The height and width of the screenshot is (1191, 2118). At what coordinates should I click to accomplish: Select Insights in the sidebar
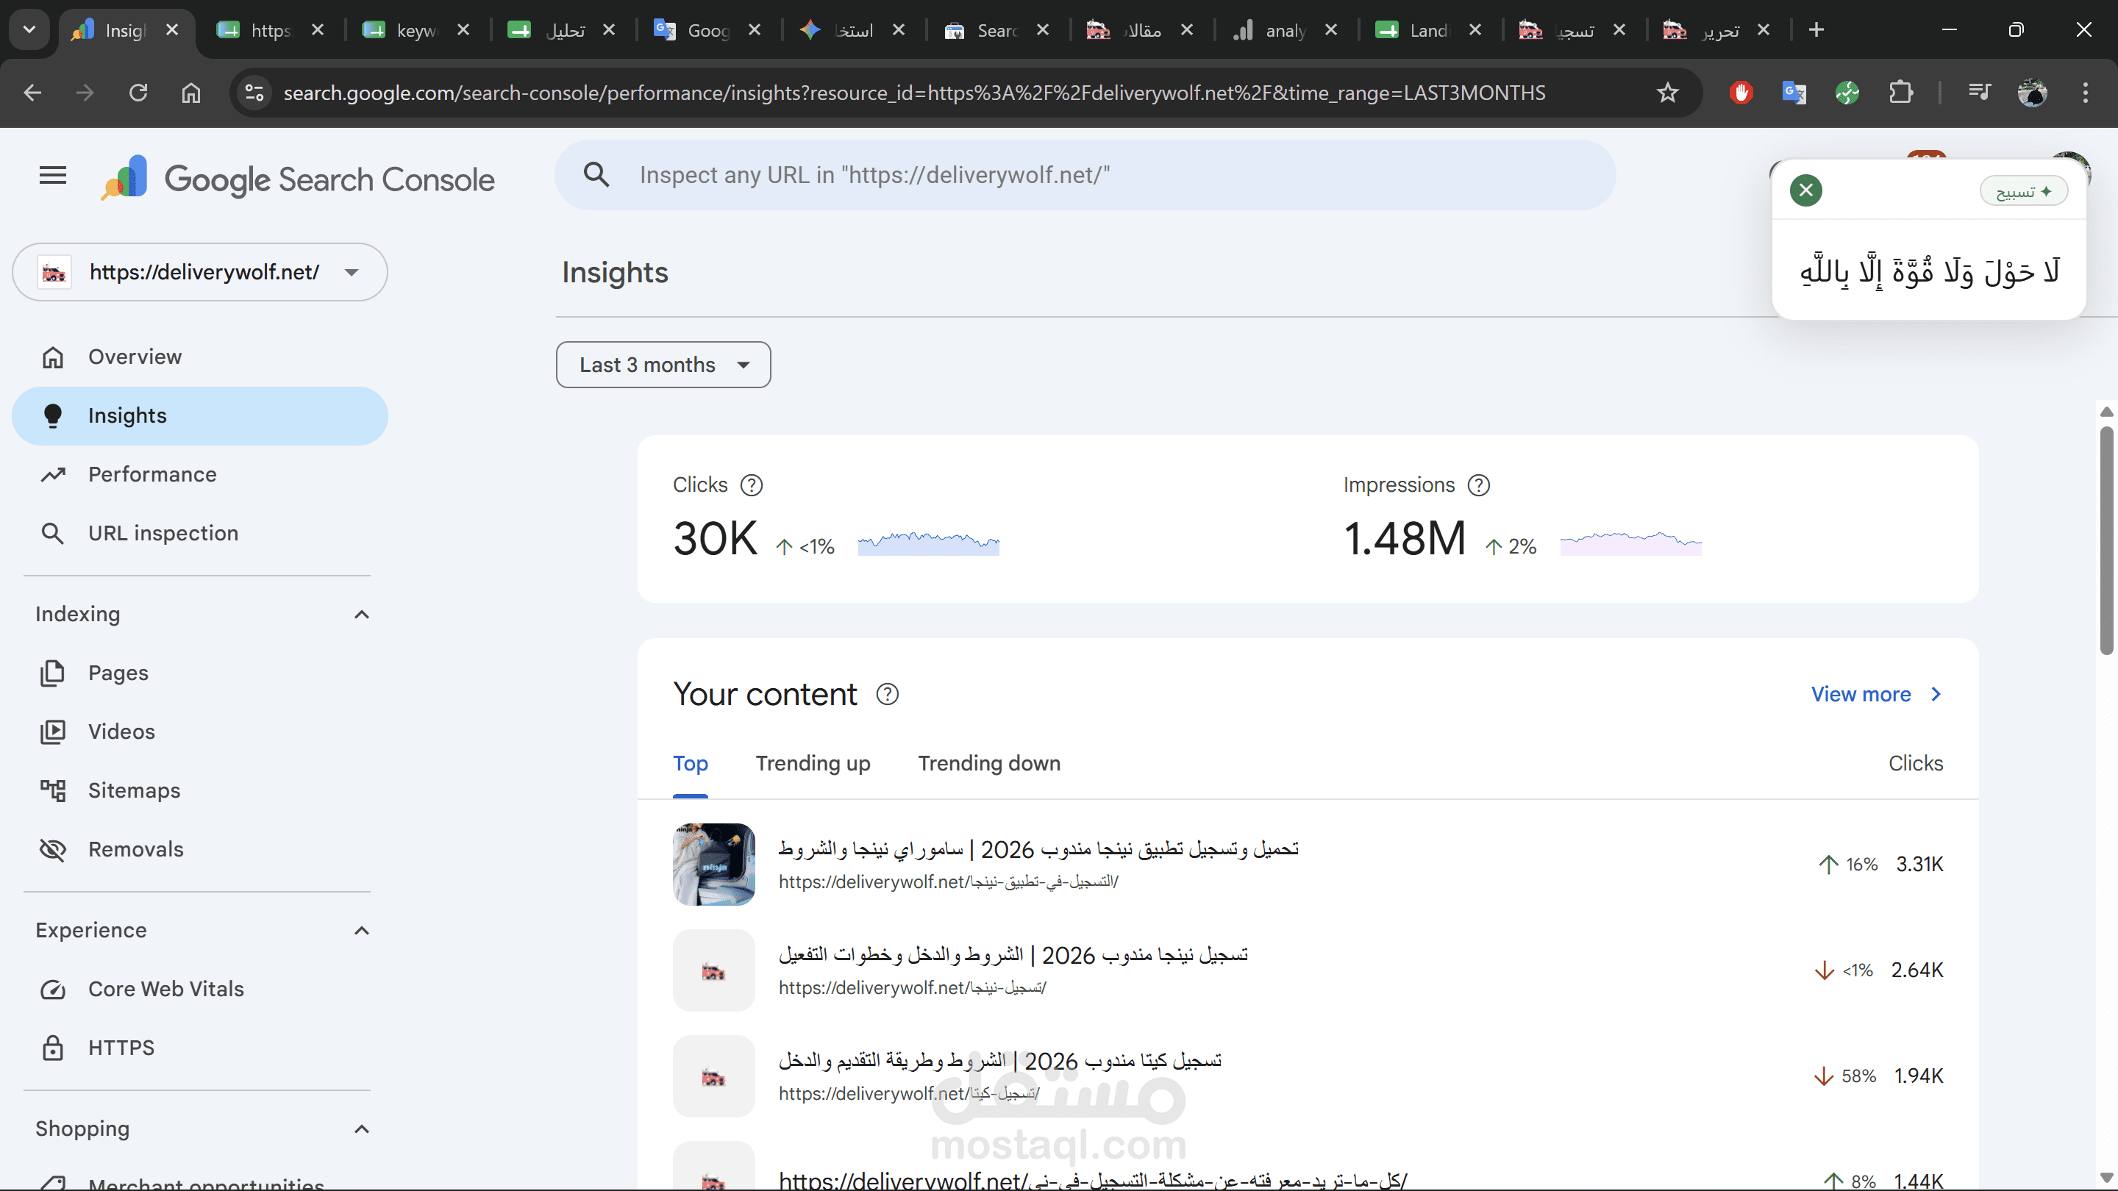click(x=200, y=416)
